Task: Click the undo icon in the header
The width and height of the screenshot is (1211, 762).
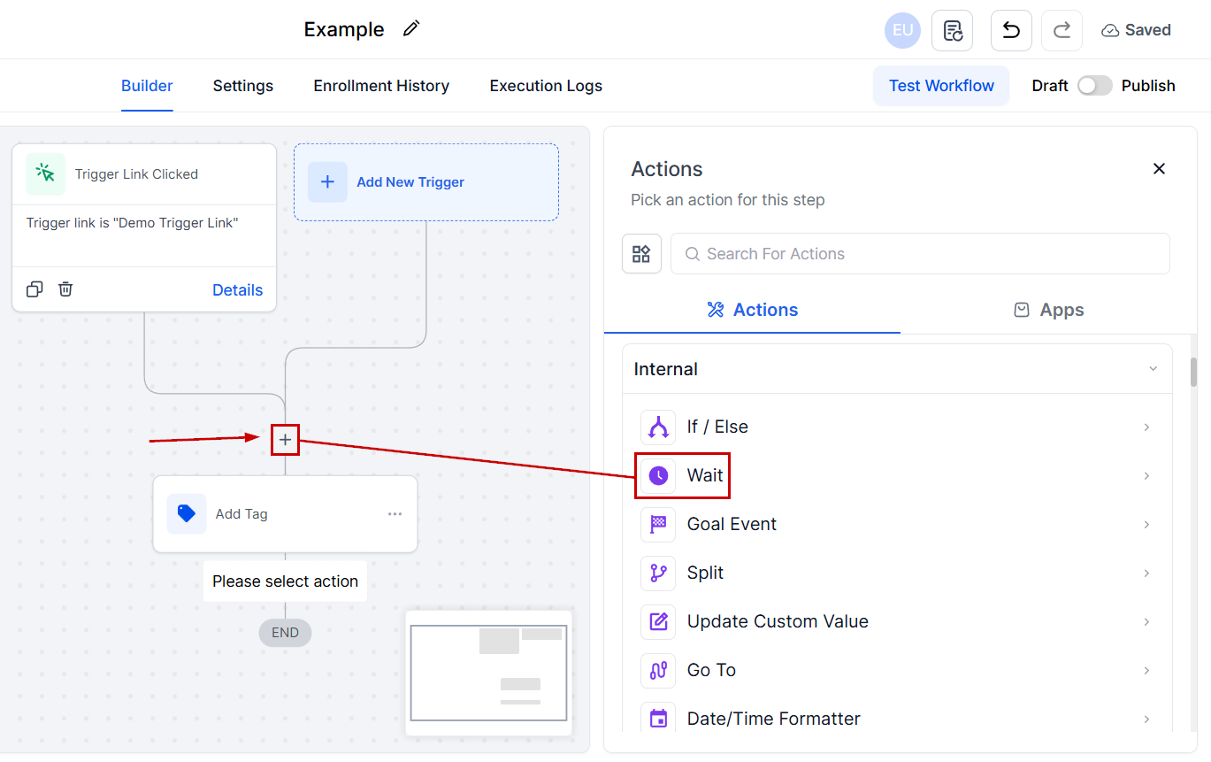Action: 1010,29
